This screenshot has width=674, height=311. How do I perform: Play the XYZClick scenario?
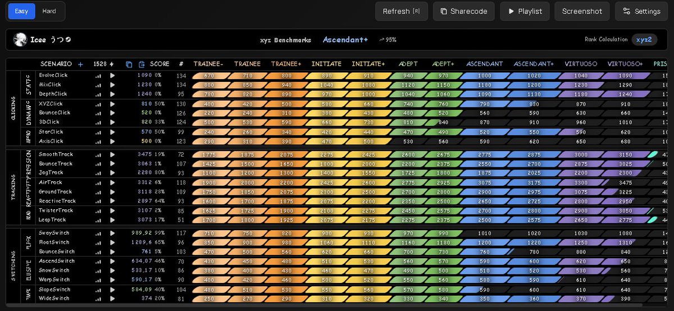pyautogui.click(x=112, y=104)
